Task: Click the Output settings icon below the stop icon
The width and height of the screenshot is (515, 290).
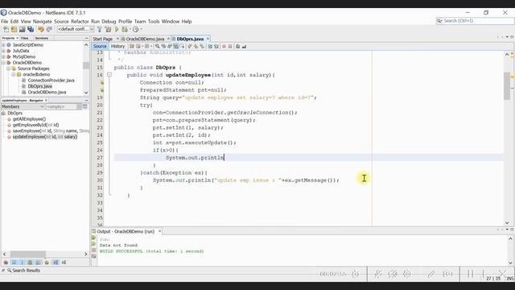Action: (94, 256)
